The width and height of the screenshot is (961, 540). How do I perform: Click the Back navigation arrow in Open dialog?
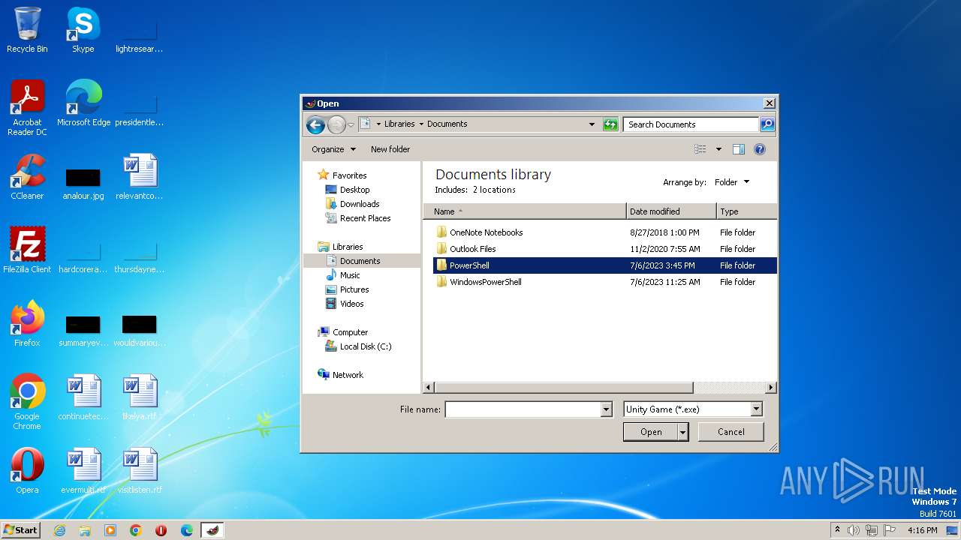pos(315,124)
